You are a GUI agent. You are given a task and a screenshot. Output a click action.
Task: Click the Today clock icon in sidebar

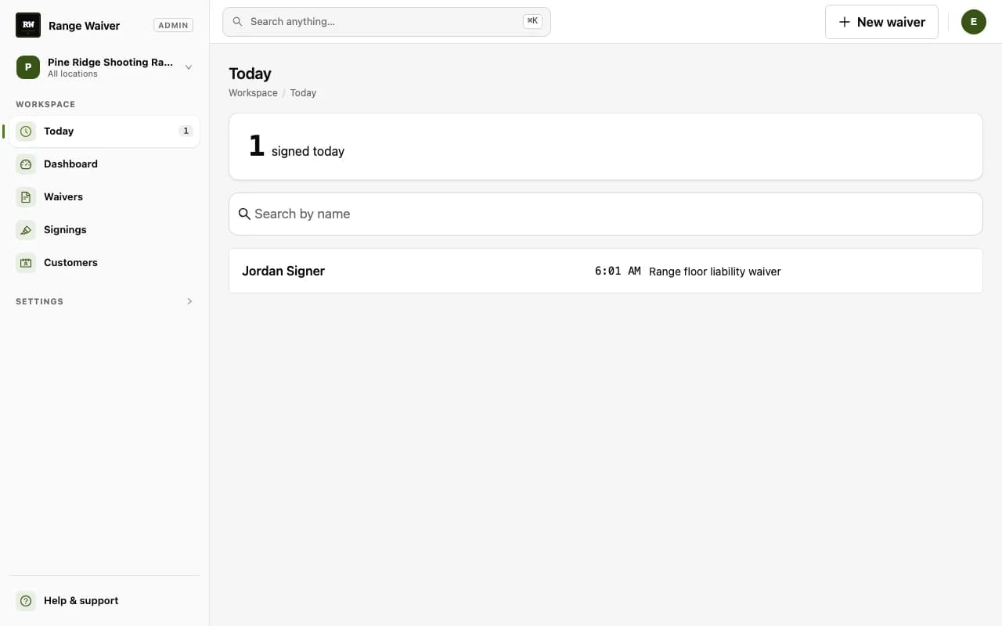[26, 131]
